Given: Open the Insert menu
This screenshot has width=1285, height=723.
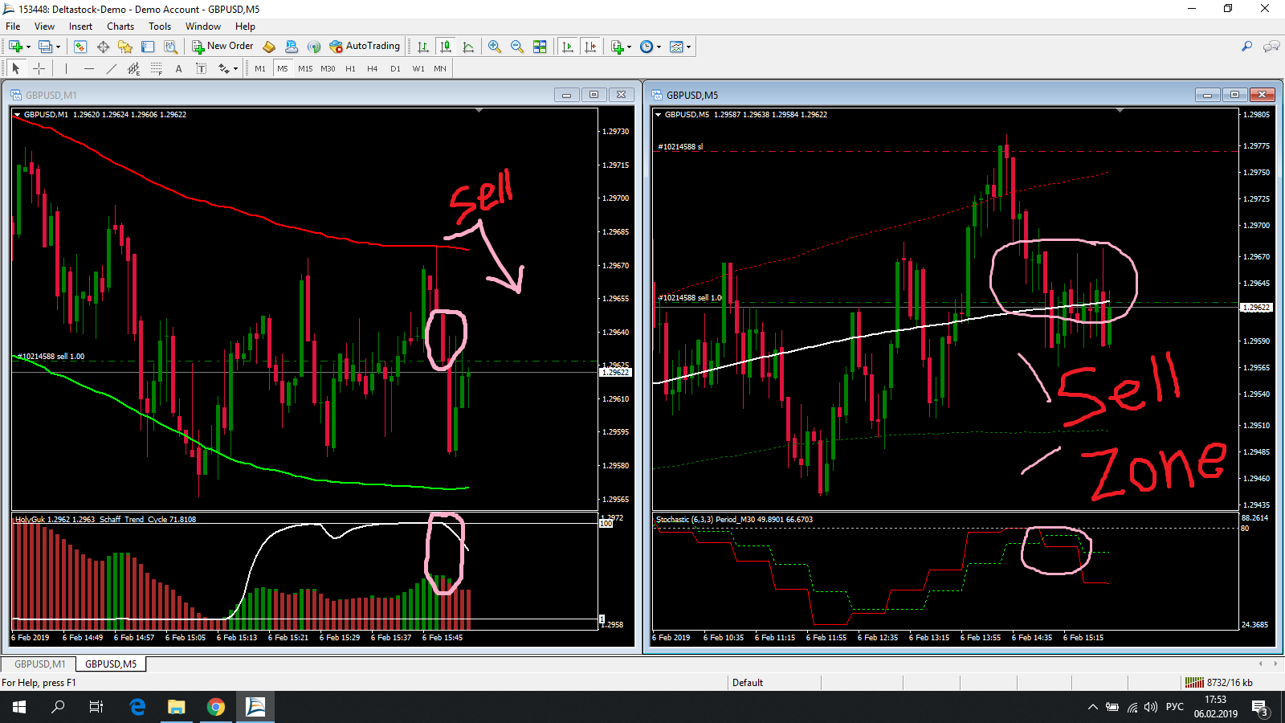Looking at the screenshot, I should [80, 27].
